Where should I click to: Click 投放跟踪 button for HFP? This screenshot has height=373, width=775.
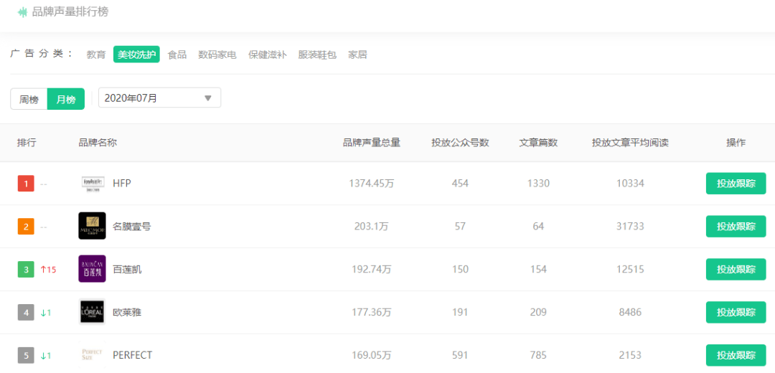(736, 184)
